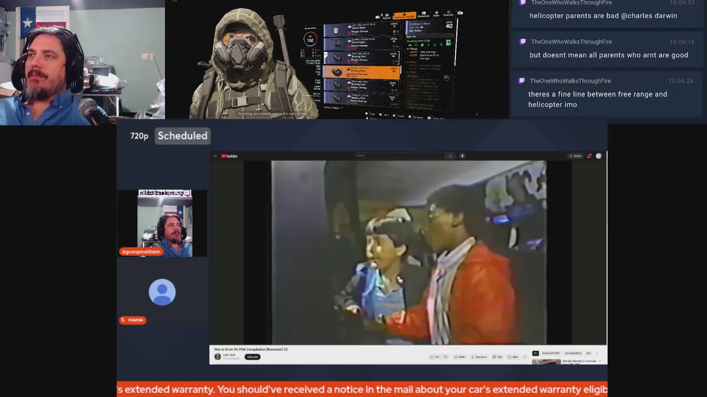This screenshot has height=397, width=707.
Task: Click the extended warranty ticker banner
Action: click(x=362, y=389)
